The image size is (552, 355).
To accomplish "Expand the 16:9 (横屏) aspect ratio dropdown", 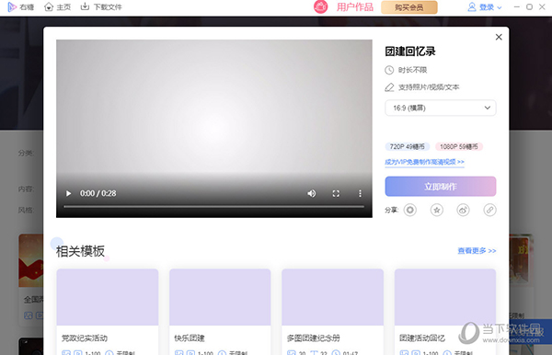I will point(441,108).
